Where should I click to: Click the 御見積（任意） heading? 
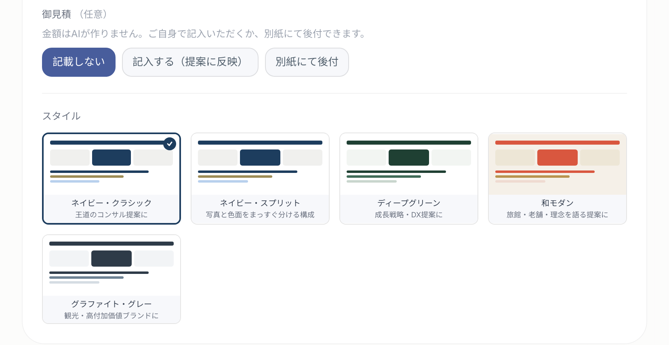point(76,15)
